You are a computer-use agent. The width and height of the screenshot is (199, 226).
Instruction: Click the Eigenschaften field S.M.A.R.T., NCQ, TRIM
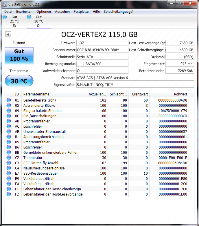135,85
